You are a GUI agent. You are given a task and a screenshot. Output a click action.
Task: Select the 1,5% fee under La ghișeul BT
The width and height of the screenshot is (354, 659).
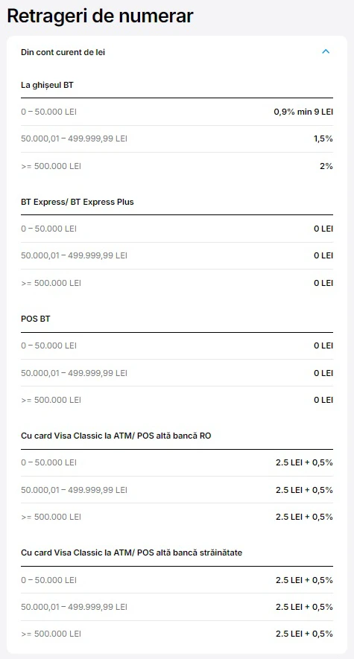(323, 139)
